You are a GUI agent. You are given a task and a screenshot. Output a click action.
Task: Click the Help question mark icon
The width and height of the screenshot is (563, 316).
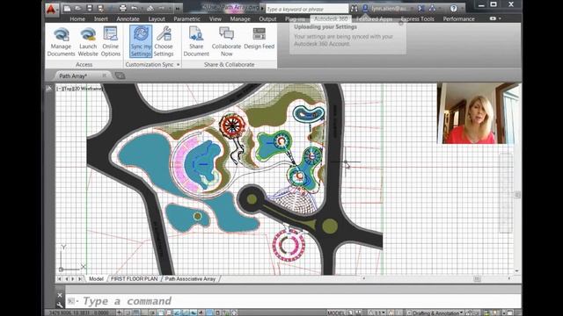[454, 8]
